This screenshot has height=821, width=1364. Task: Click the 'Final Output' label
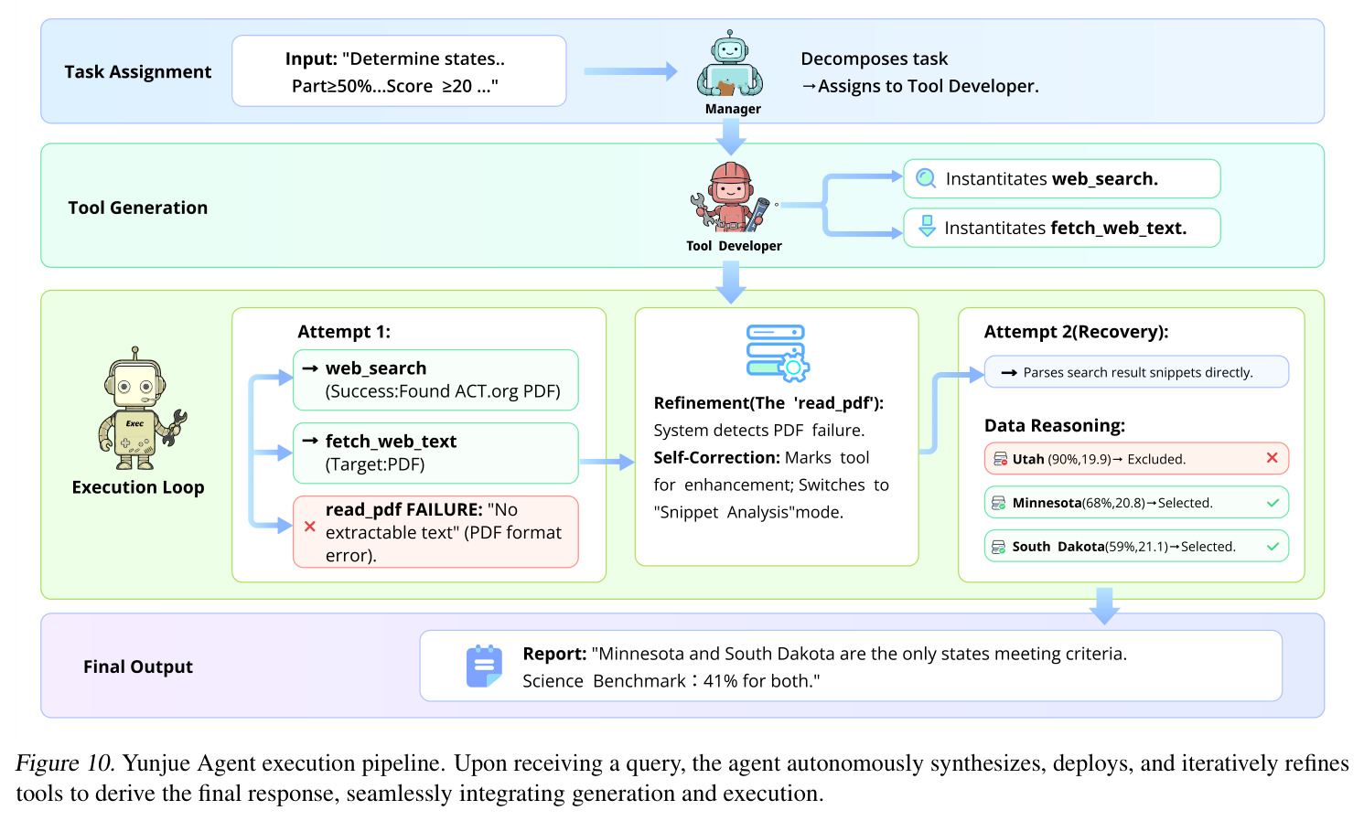point(138,666)
